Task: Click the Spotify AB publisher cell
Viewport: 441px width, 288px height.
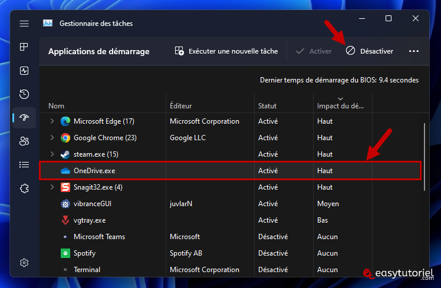Action: 186,253
